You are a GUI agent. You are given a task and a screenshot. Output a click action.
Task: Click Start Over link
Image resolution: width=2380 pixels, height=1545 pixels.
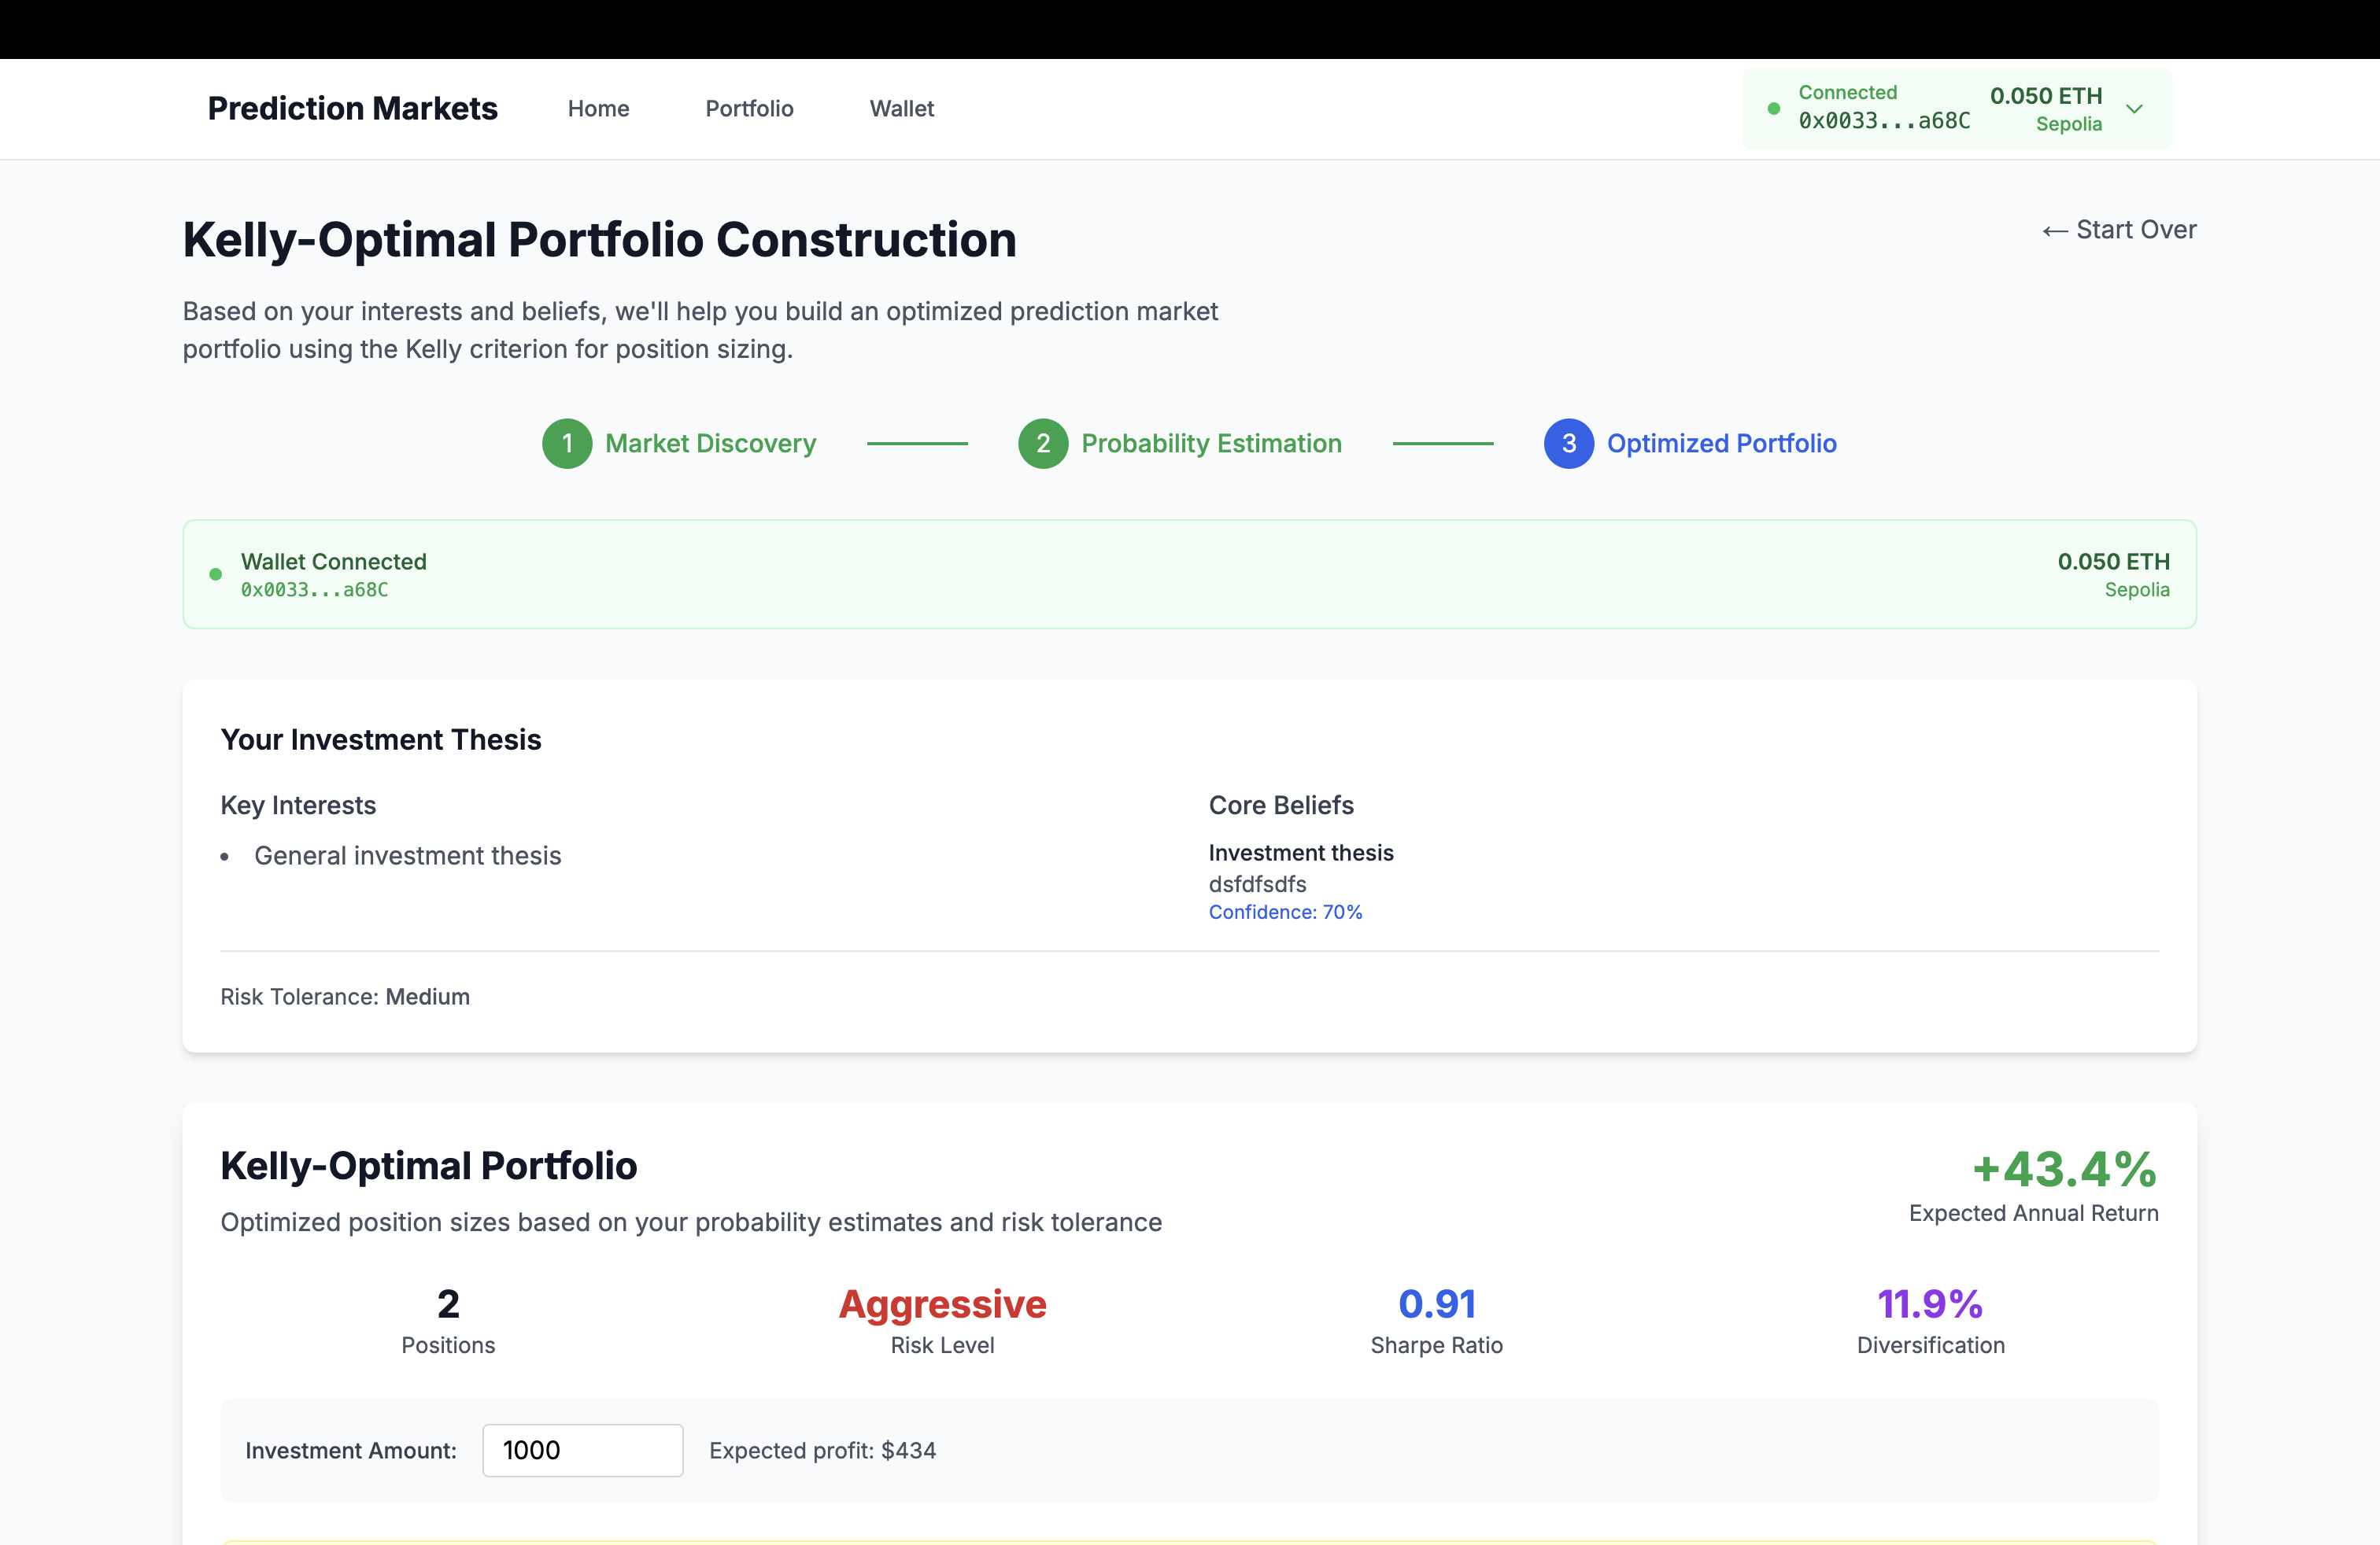(2119, 230)
